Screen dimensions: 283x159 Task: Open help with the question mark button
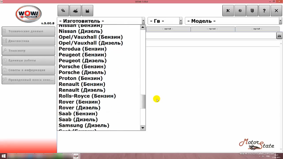pos(264,11)
